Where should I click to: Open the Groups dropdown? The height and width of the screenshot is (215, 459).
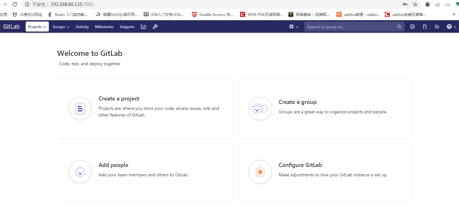click(x=61, y=27)
